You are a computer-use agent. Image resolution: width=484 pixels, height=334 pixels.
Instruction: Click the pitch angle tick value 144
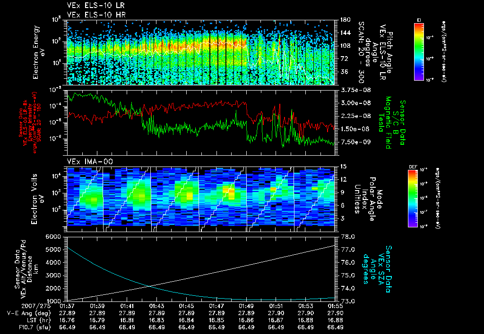(x=345, y=33)
